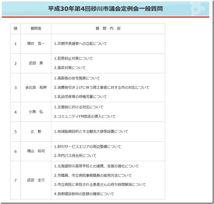Screen dimensions: 214x204
Task: Select questioner name 増山 裕司
Action: click(36, 151)
